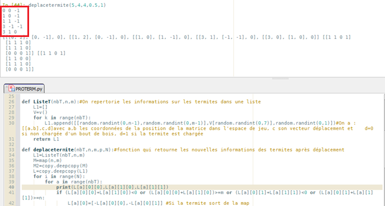385x206 pixels.
Task: Click line number 40 in the gutter
Action: tap(11, 187)
